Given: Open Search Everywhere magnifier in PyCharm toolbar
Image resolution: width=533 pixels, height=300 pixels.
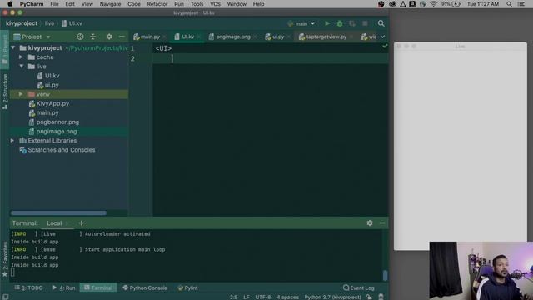Looking at the screenshot, I should (381, 23).
